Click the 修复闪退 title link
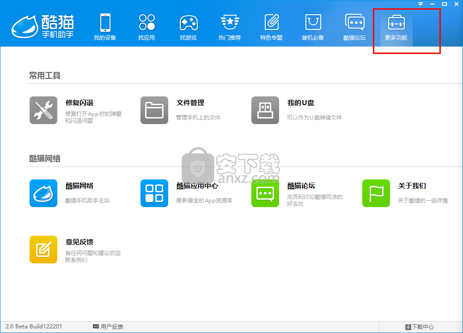This screenshot has width=463, height=333. 79,103
